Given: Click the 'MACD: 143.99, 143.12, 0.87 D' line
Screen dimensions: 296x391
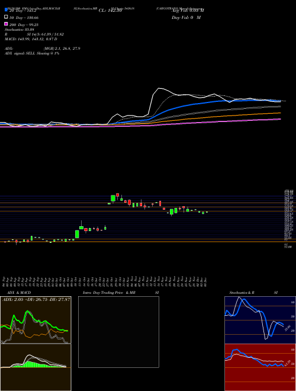Looking at the screenshot, I should (x=31, y=39).
